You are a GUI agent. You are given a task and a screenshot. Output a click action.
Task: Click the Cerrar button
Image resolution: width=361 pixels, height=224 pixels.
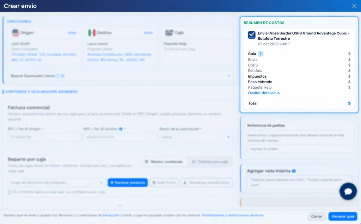coord(317,216)
